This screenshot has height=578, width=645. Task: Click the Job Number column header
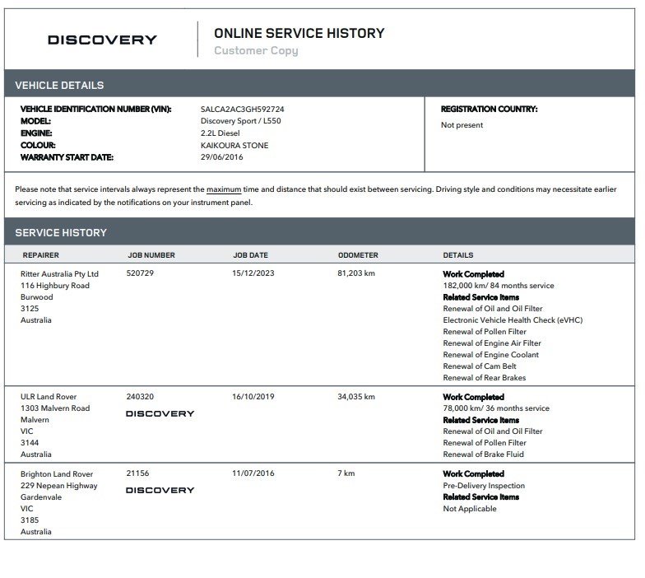click(x=151, y=255)
